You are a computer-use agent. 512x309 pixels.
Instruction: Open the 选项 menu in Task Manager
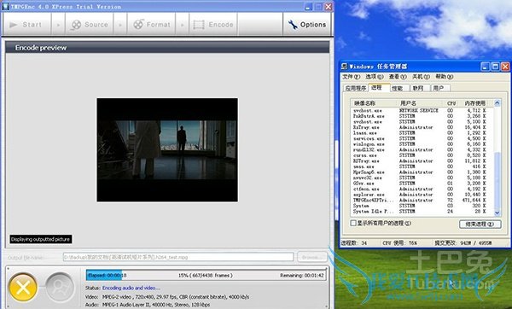coord(375,77)
